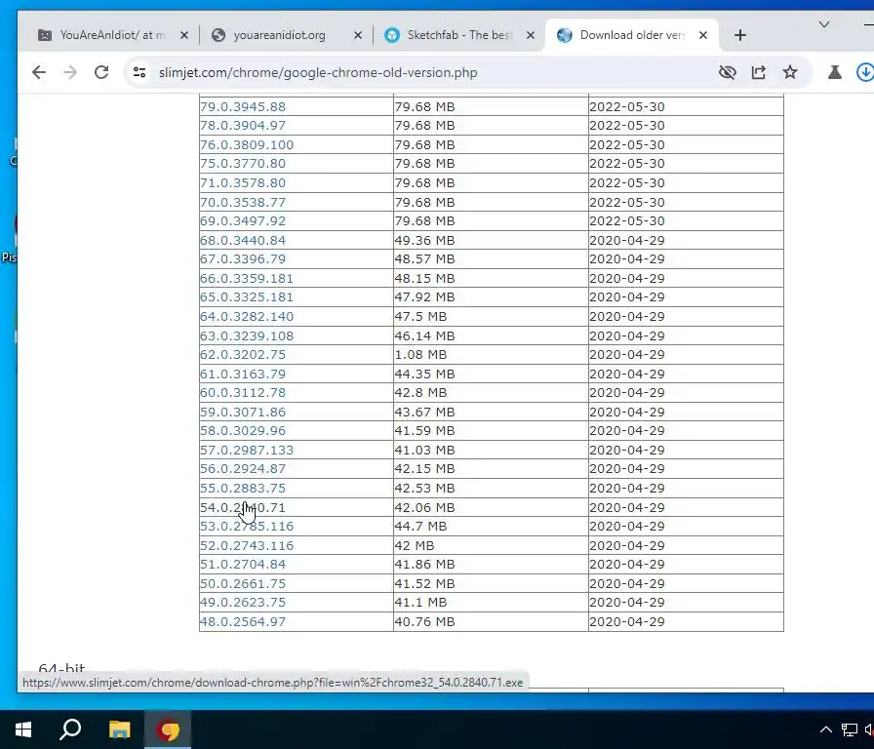Click the 40.76 MB size cell
This screenshot has width=874, height=749.
click(x=491, y=621)
